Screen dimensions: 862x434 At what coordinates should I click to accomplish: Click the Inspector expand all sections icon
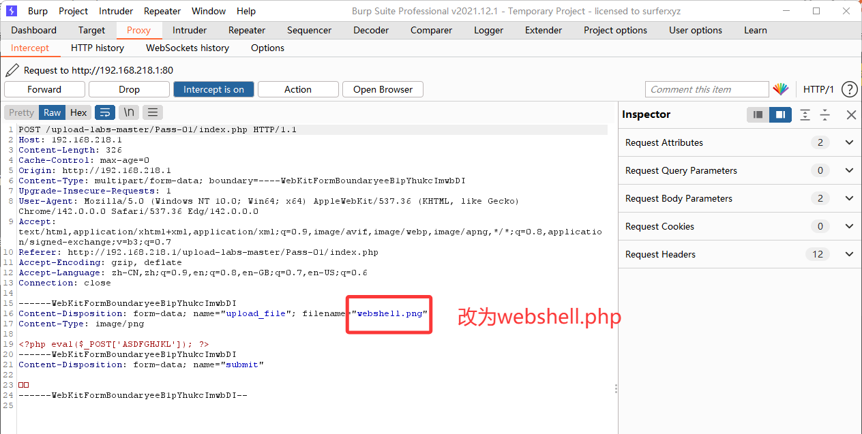[805, 114]
